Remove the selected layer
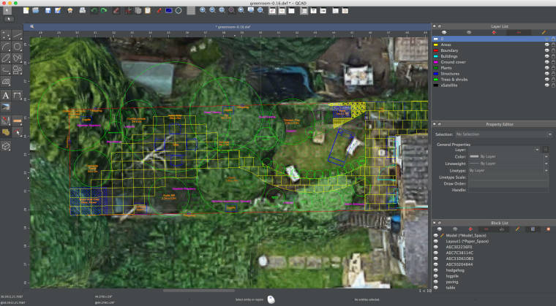556x306 pixels. pyautogui.click(x=519, y=33)
